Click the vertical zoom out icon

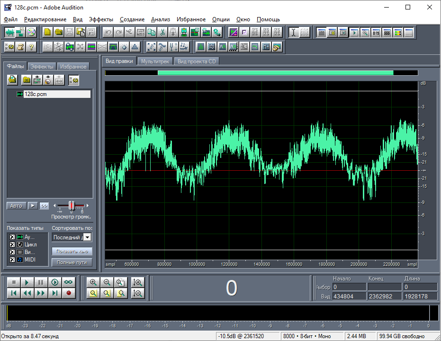137,293
